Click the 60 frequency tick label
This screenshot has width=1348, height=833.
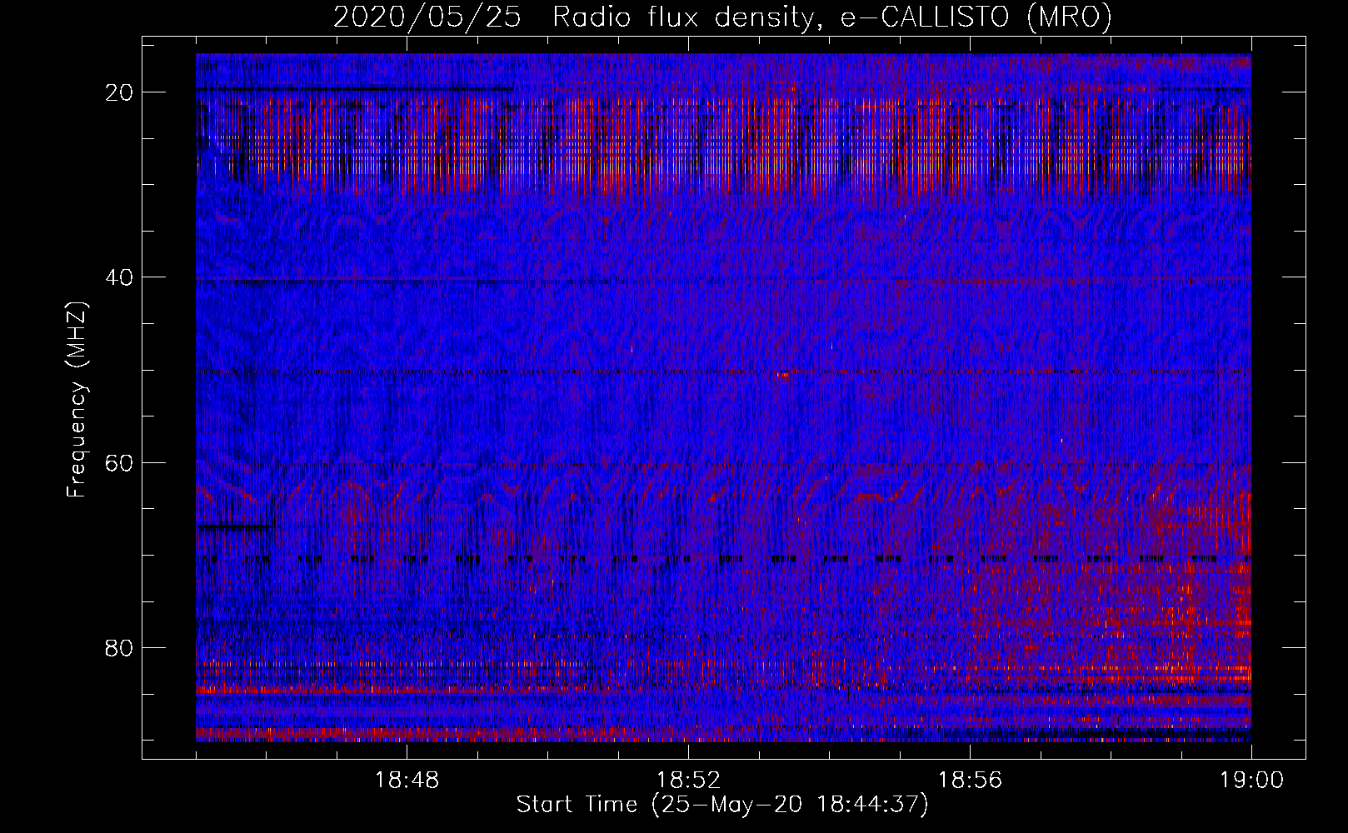[121, 462]
